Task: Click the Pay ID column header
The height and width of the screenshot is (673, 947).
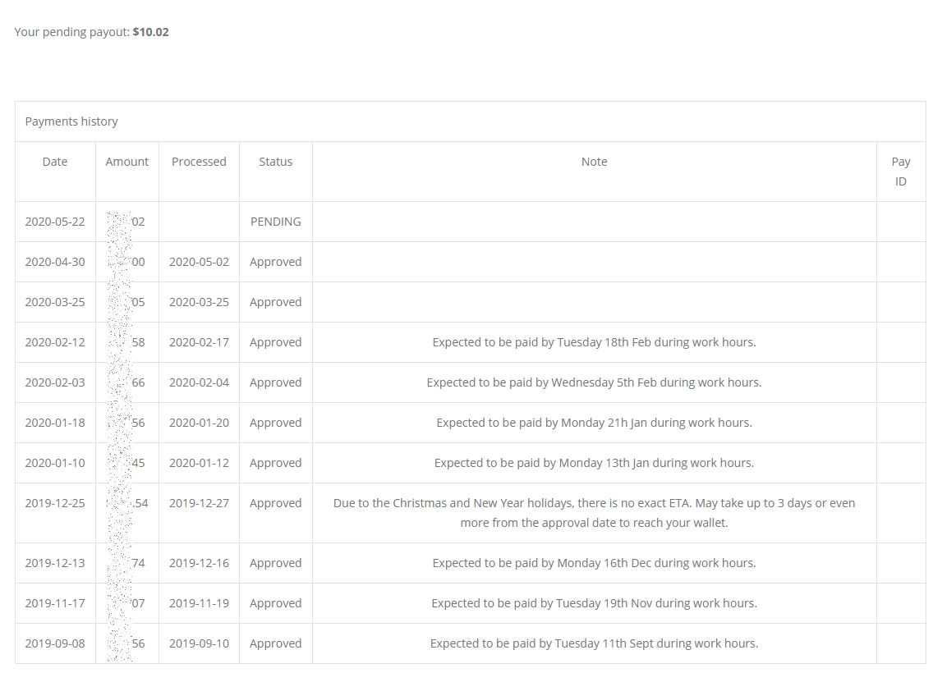Action: [x=900, y=172]
